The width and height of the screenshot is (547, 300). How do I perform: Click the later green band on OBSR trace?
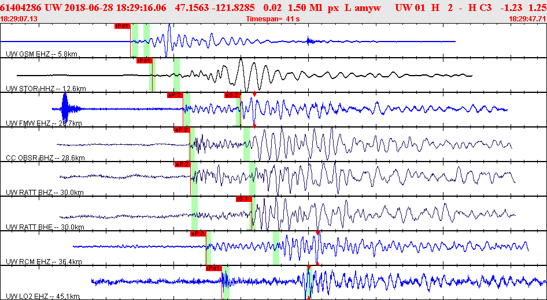click(x=247, y=144)
